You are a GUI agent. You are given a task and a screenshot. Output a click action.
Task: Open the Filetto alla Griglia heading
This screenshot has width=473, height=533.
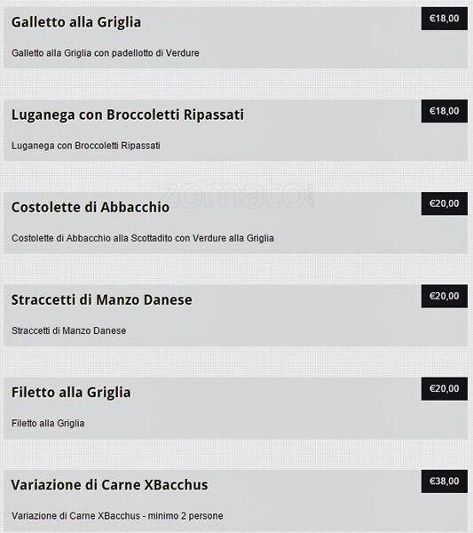coord(71,393)
